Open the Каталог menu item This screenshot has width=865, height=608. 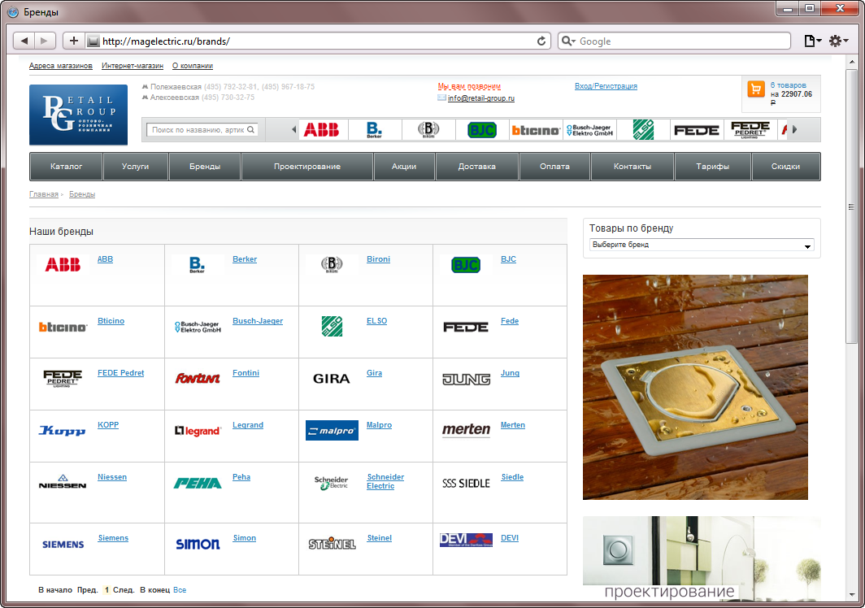66,166
